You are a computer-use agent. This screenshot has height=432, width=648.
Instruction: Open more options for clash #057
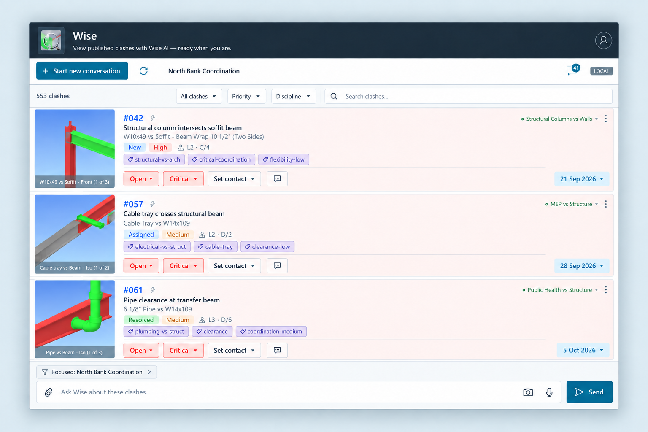pyautogui.click(x=606, y=204)
